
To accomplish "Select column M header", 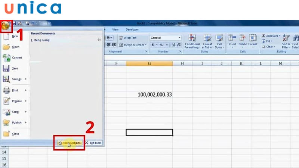I will (280, 63).
